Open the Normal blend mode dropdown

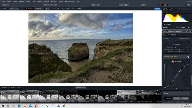click(x=166, y=27)
